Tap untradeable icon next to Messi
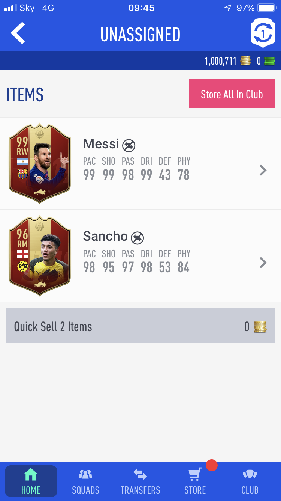The image size is (281, 501). (129, 146)
